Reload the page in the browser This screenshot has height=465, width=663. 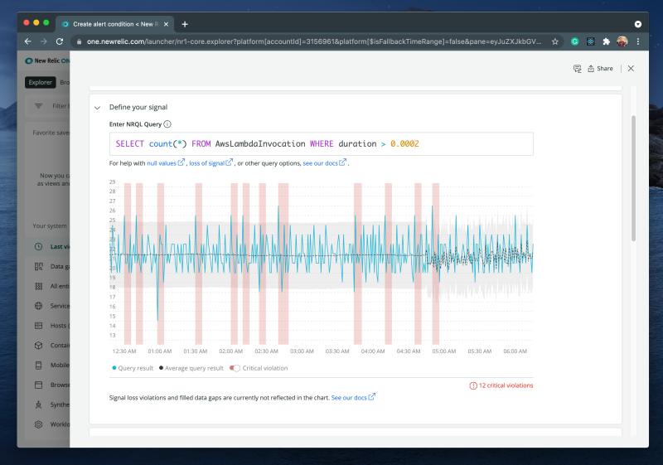click(60, 41)
